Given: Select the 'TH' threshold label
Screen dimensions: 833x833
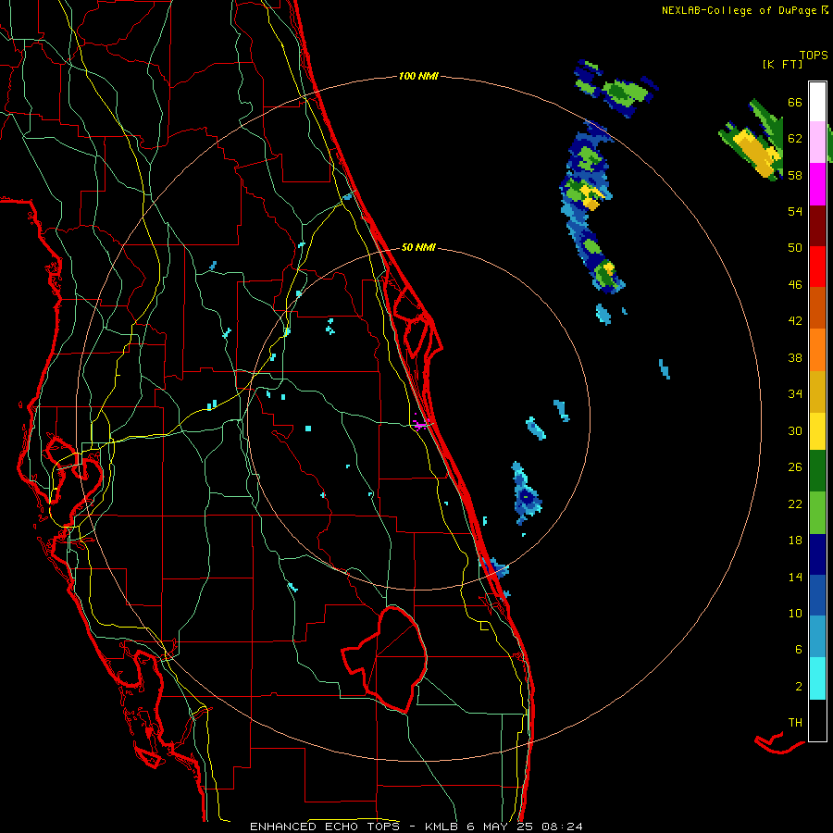Looking at the screenshot, I should tap(795, 723).
